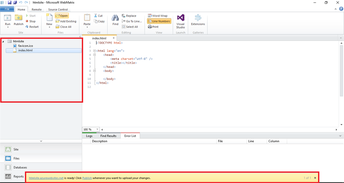The height and width of the screenshot is (183, 344).
Task: Open htmlsite.azurewebsites.net link
Action: click(x=46, y=178)
